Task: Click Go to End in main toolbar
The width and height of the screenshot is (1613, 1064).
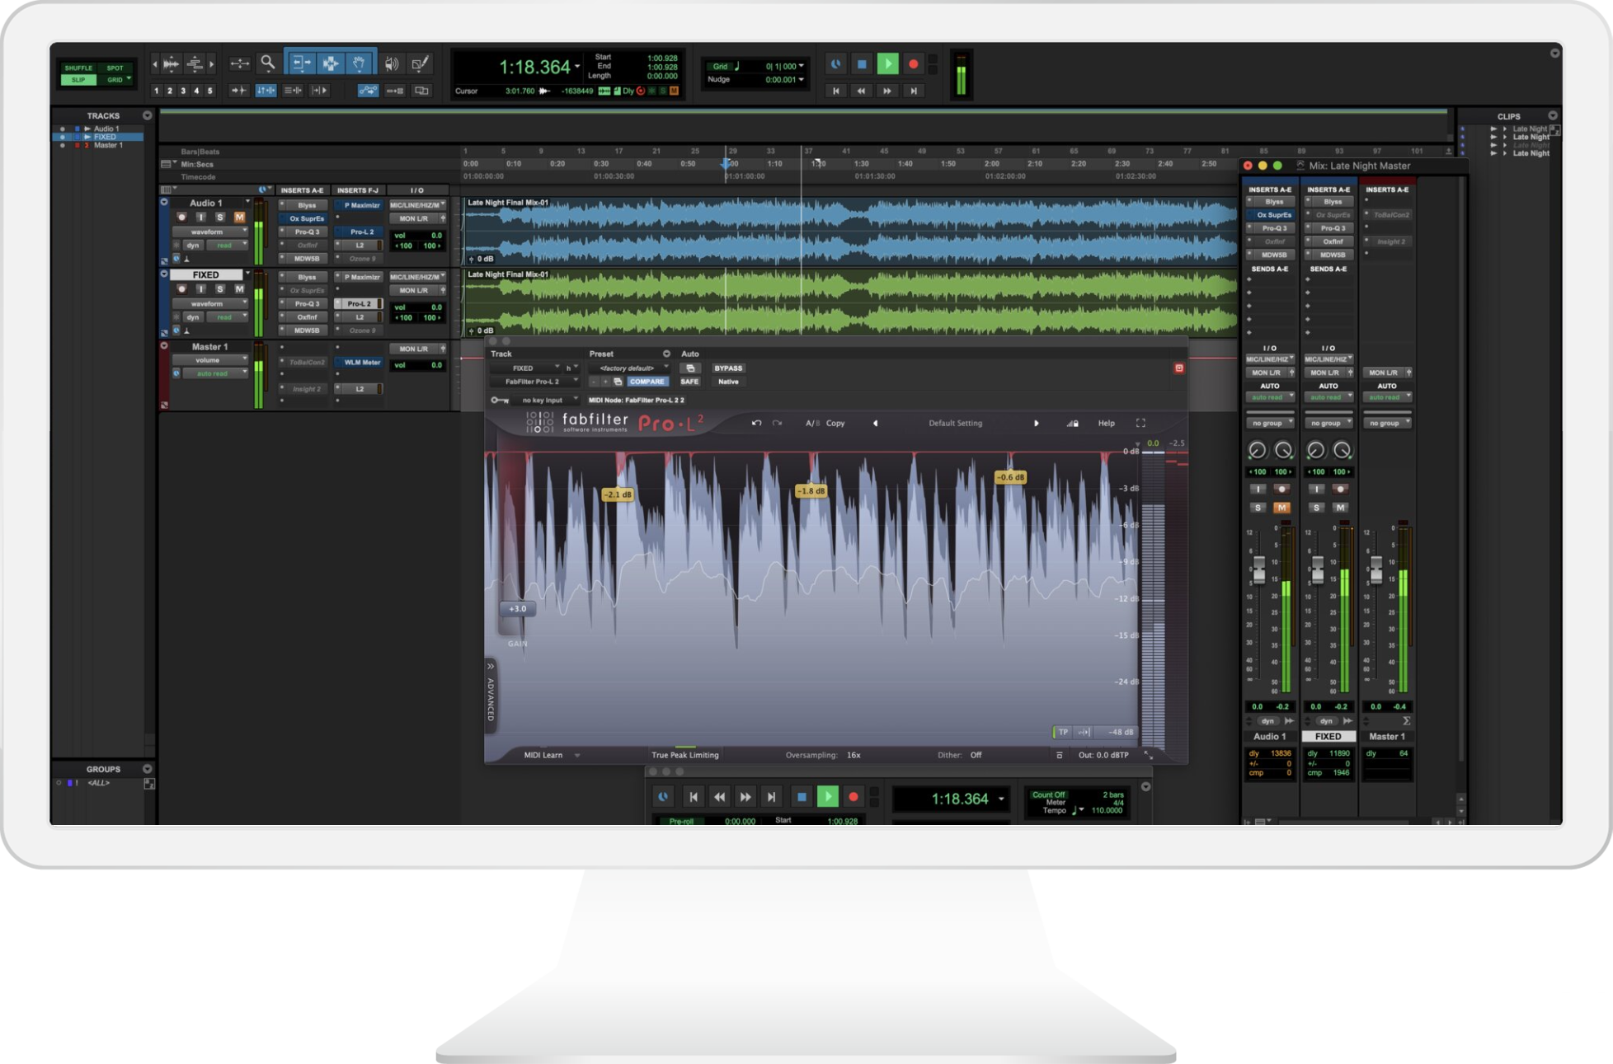Action: (914, 91)
